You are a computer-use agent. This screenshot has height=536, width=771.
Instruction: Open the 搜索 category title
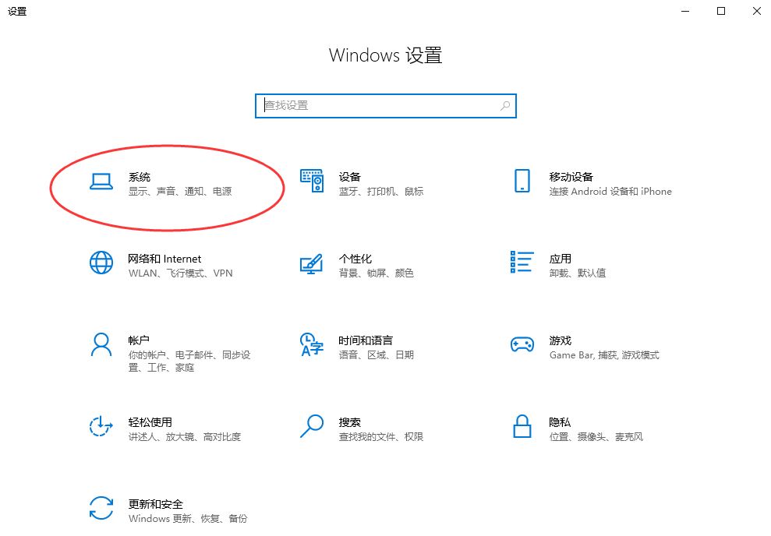349,422
